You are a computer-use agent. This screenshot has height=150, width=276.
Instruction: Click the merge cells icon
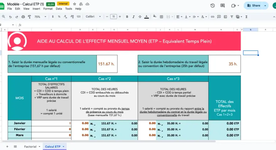tap(168, 17)
